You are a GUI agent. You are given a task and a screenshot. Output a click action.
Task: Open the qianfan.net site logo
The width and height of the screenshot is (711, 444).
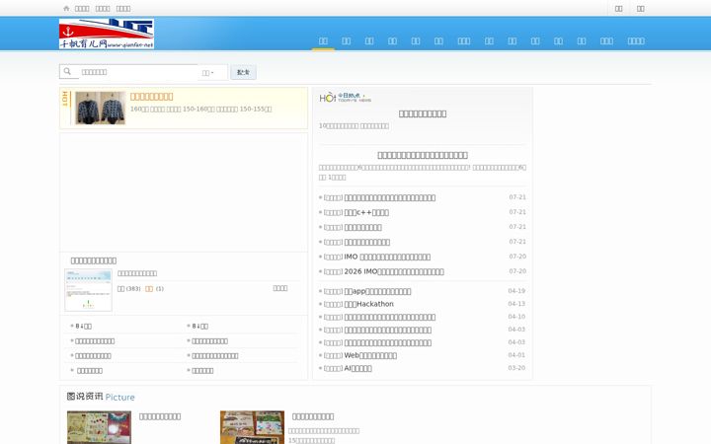(x=107, y=34)
